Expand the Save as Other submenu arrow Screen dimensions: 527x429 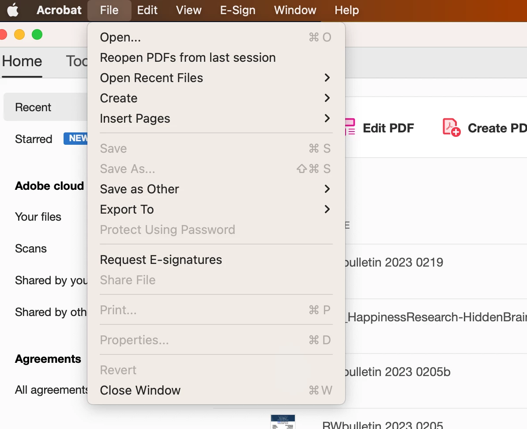tap(327, 189)
